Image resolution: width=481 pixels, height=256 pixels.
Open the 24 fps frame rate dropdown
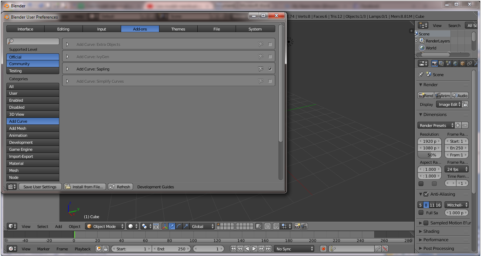457,169
